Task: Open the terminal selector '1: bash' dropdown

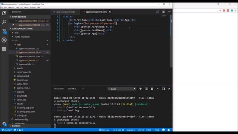Action: click(x=122, y=89)
